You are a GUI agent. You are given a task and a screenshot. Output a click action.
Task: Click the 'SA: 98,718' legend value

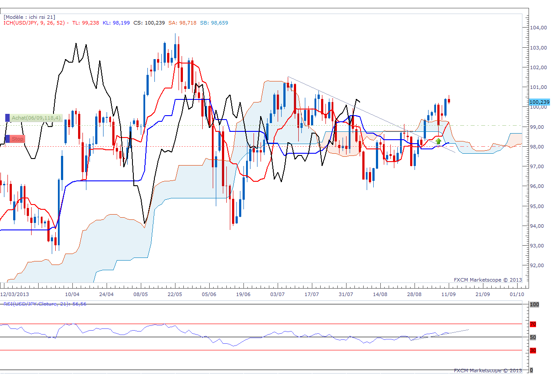tap(182, 23)
